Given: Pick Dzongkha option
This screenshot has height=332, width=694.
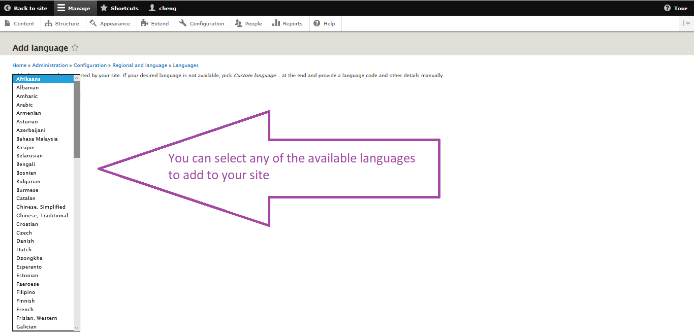Looking at the screenshot, I should pos(43,258).
